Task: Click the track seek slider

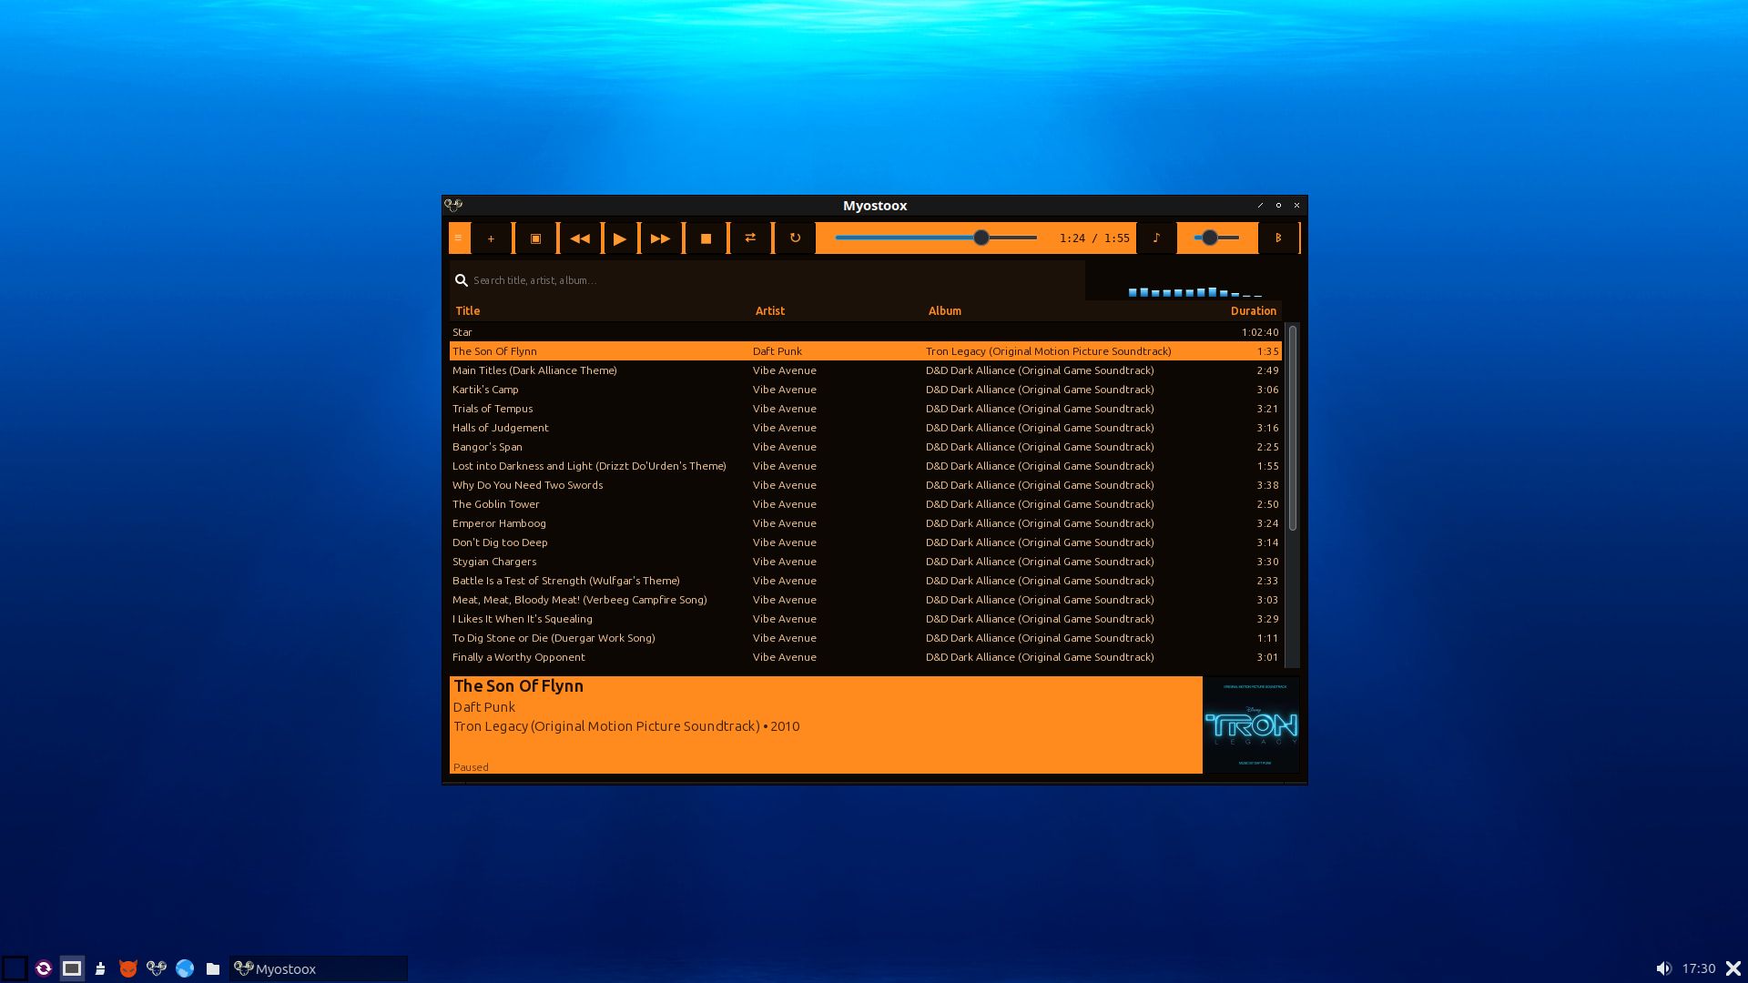Action: point(936,238)
